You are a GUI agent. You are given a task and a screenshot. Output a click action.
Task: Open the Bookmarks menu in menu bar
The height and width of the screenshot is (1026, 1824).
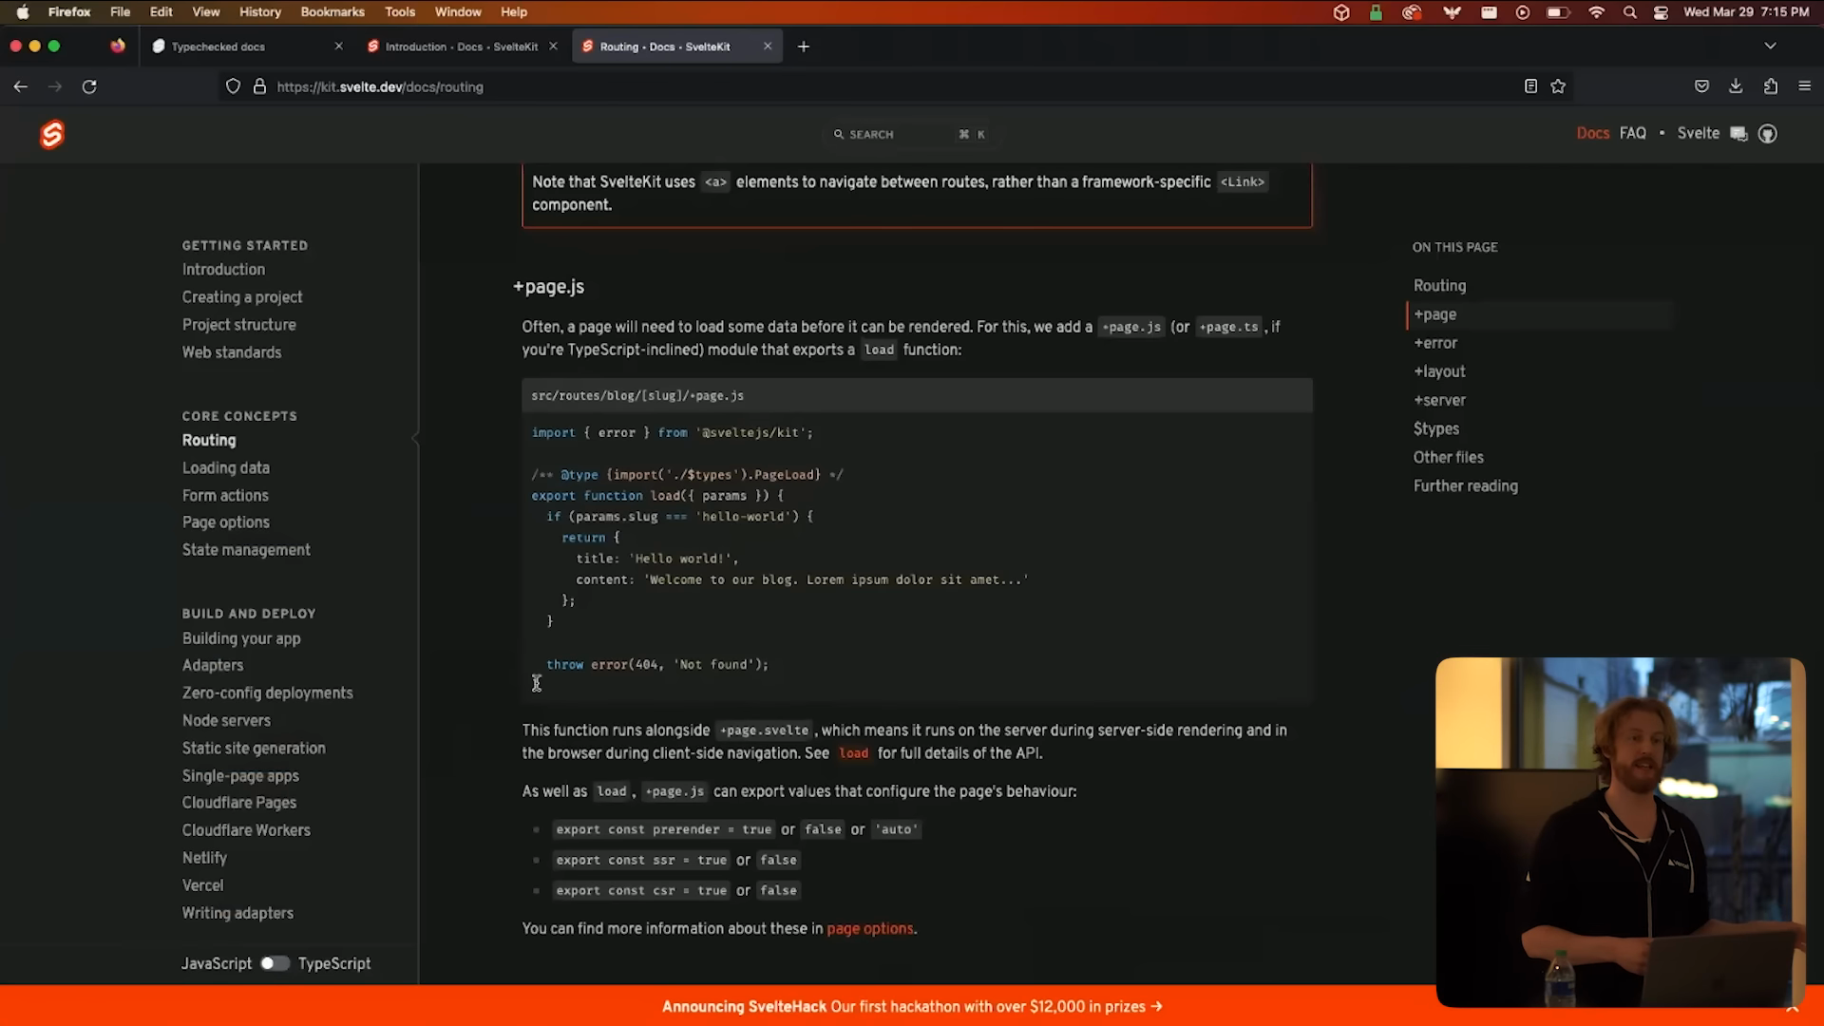tap(332, 11)
